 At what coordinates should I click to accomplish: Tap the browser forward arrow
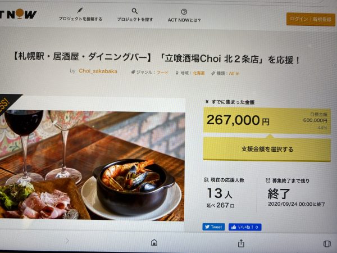[67, 241]
